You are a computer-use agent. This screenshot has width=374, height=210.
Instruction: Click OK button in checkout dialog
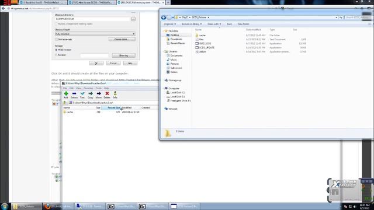(96, 64)
